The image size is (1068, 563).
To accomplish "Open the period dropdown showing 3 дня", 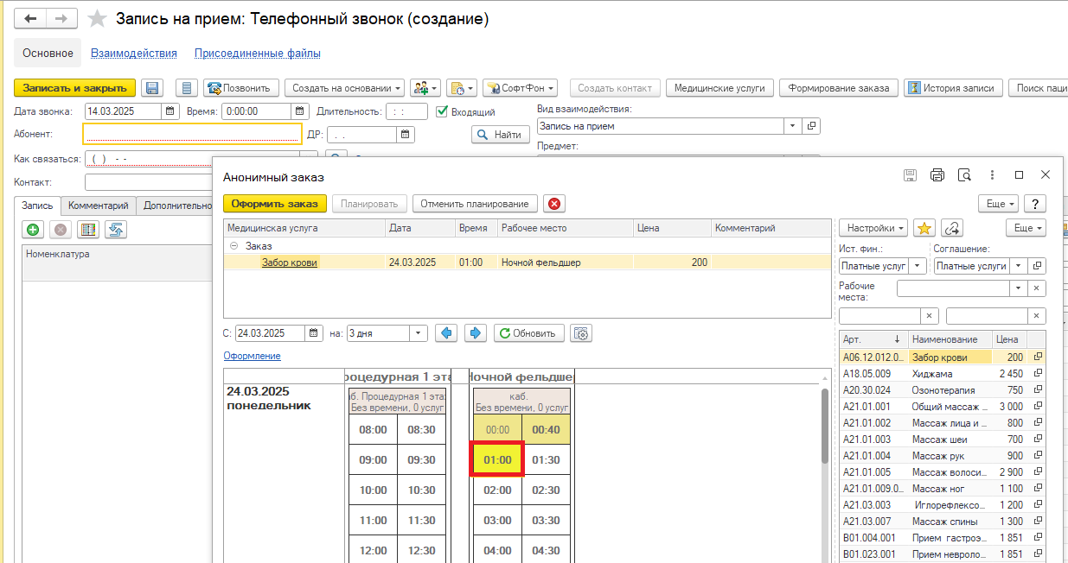I will click(419, 333).
